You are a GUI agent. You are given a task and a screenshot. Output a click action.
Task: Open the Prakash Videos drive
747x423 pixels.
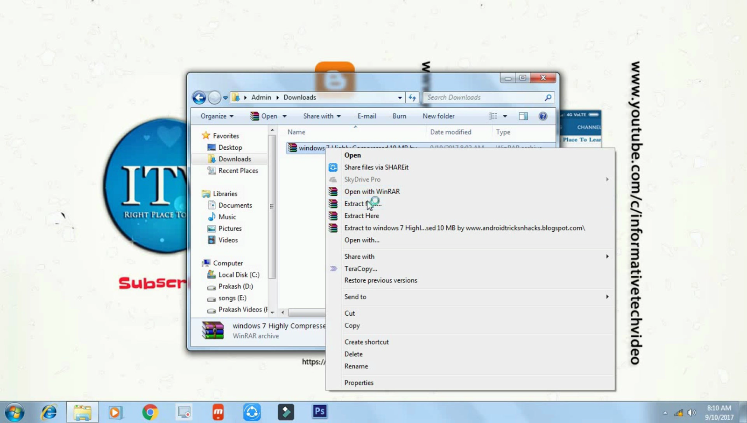[x=238, y=310]
